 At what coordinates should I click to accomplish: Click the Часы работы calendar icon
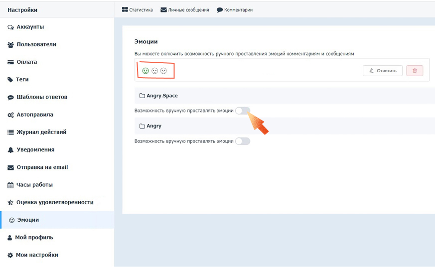(10, 185)
